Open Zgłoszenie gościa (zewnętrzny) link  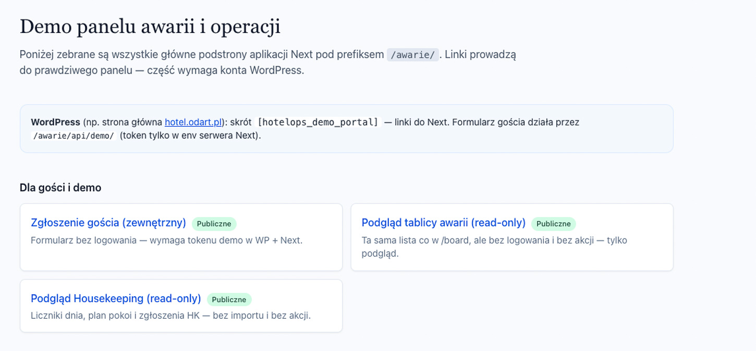tap(108, 223)
